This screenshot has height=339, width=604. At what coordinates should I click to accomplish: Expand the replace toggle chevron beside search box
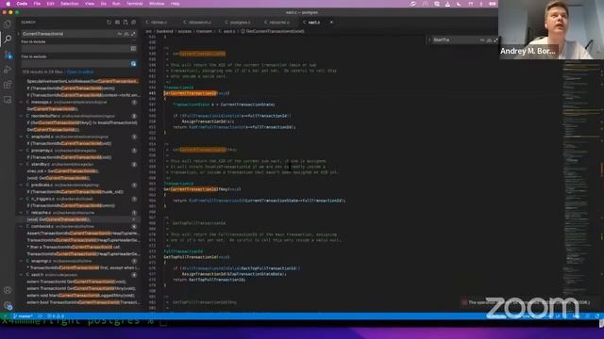18,34
